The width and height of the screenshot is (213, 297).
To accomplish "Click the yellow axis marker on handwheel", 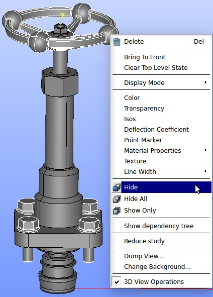I will tap(62, 16).
